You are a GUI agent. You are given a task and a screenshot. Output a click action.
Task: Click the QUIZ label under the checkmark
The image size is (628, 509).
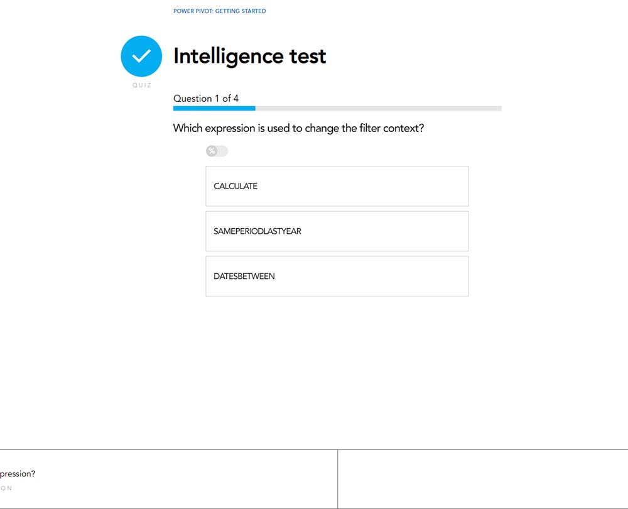141,85
